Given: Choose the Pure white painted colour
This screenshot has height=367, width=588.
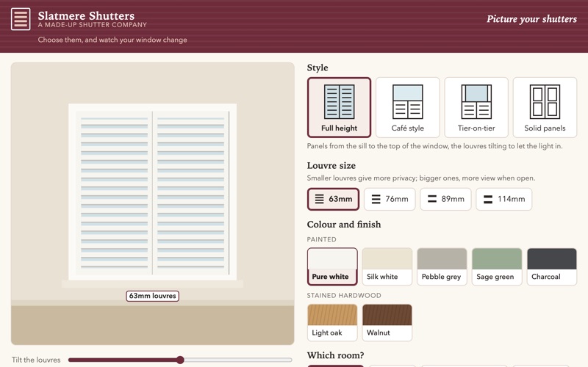Looking at the screenshot, I should click(x=332, y=266).
